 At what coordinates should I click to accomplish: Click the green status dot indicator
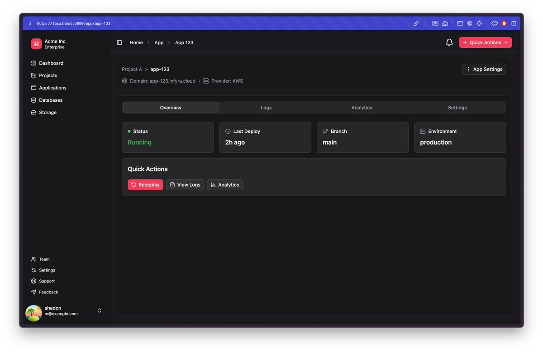pyautogui.click(x=129, y=131)
